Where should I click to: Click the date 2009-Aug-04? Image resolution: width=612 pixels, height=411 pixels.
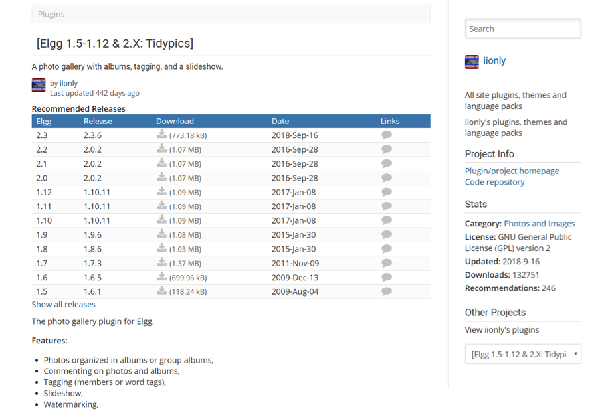(x=294, y=291)
